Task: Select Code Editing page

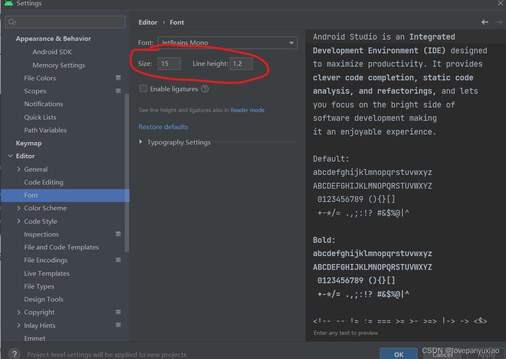Action: coord(44,182)
